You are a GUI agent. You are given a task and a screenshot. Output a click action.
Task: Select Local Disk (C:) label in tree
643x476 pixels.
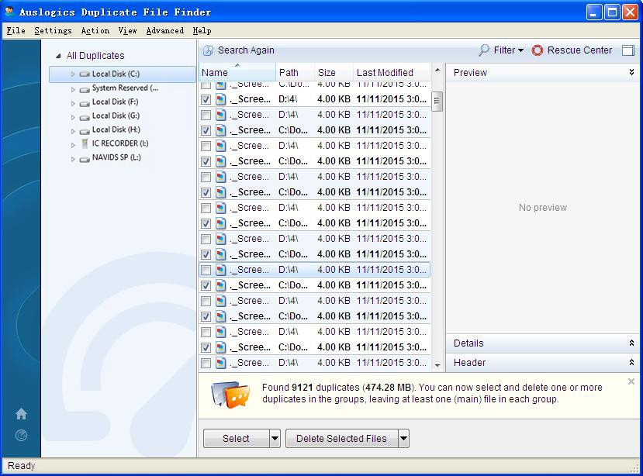[x=116, y=74]
